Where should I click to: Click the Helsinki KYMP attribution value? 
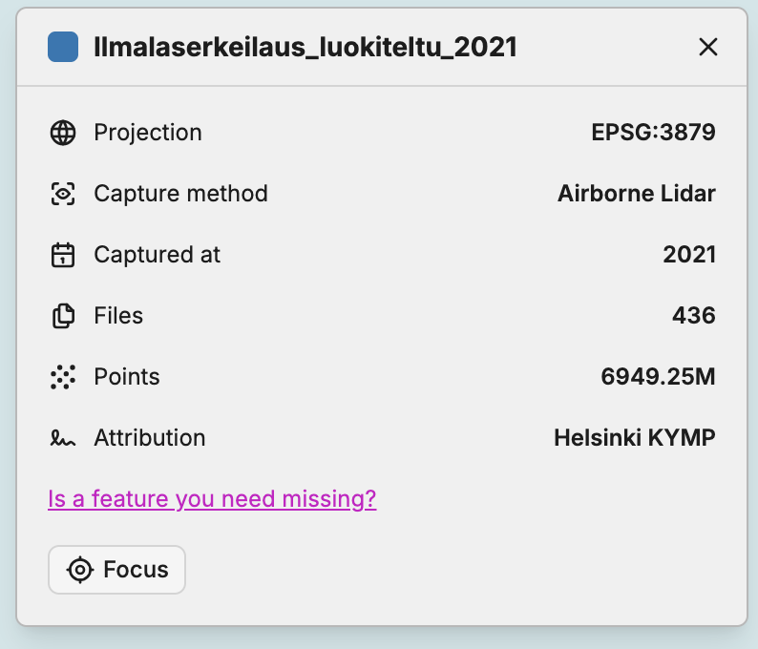[x=634, y=438]
